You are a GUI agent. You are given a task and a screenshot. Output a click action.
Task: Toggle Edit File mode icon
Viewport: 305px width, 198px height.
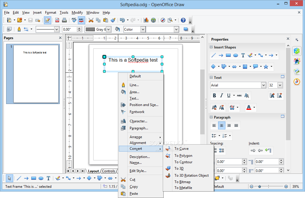(x=47, y=20)
